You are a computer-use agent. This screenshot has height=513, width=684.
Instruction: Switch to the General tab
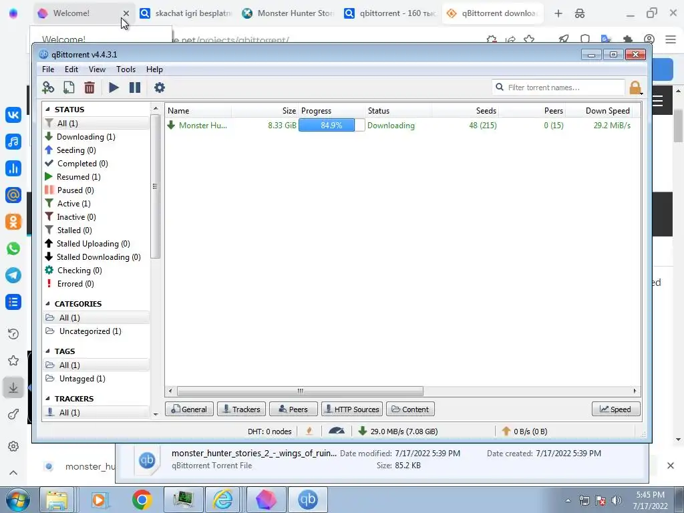189,409
